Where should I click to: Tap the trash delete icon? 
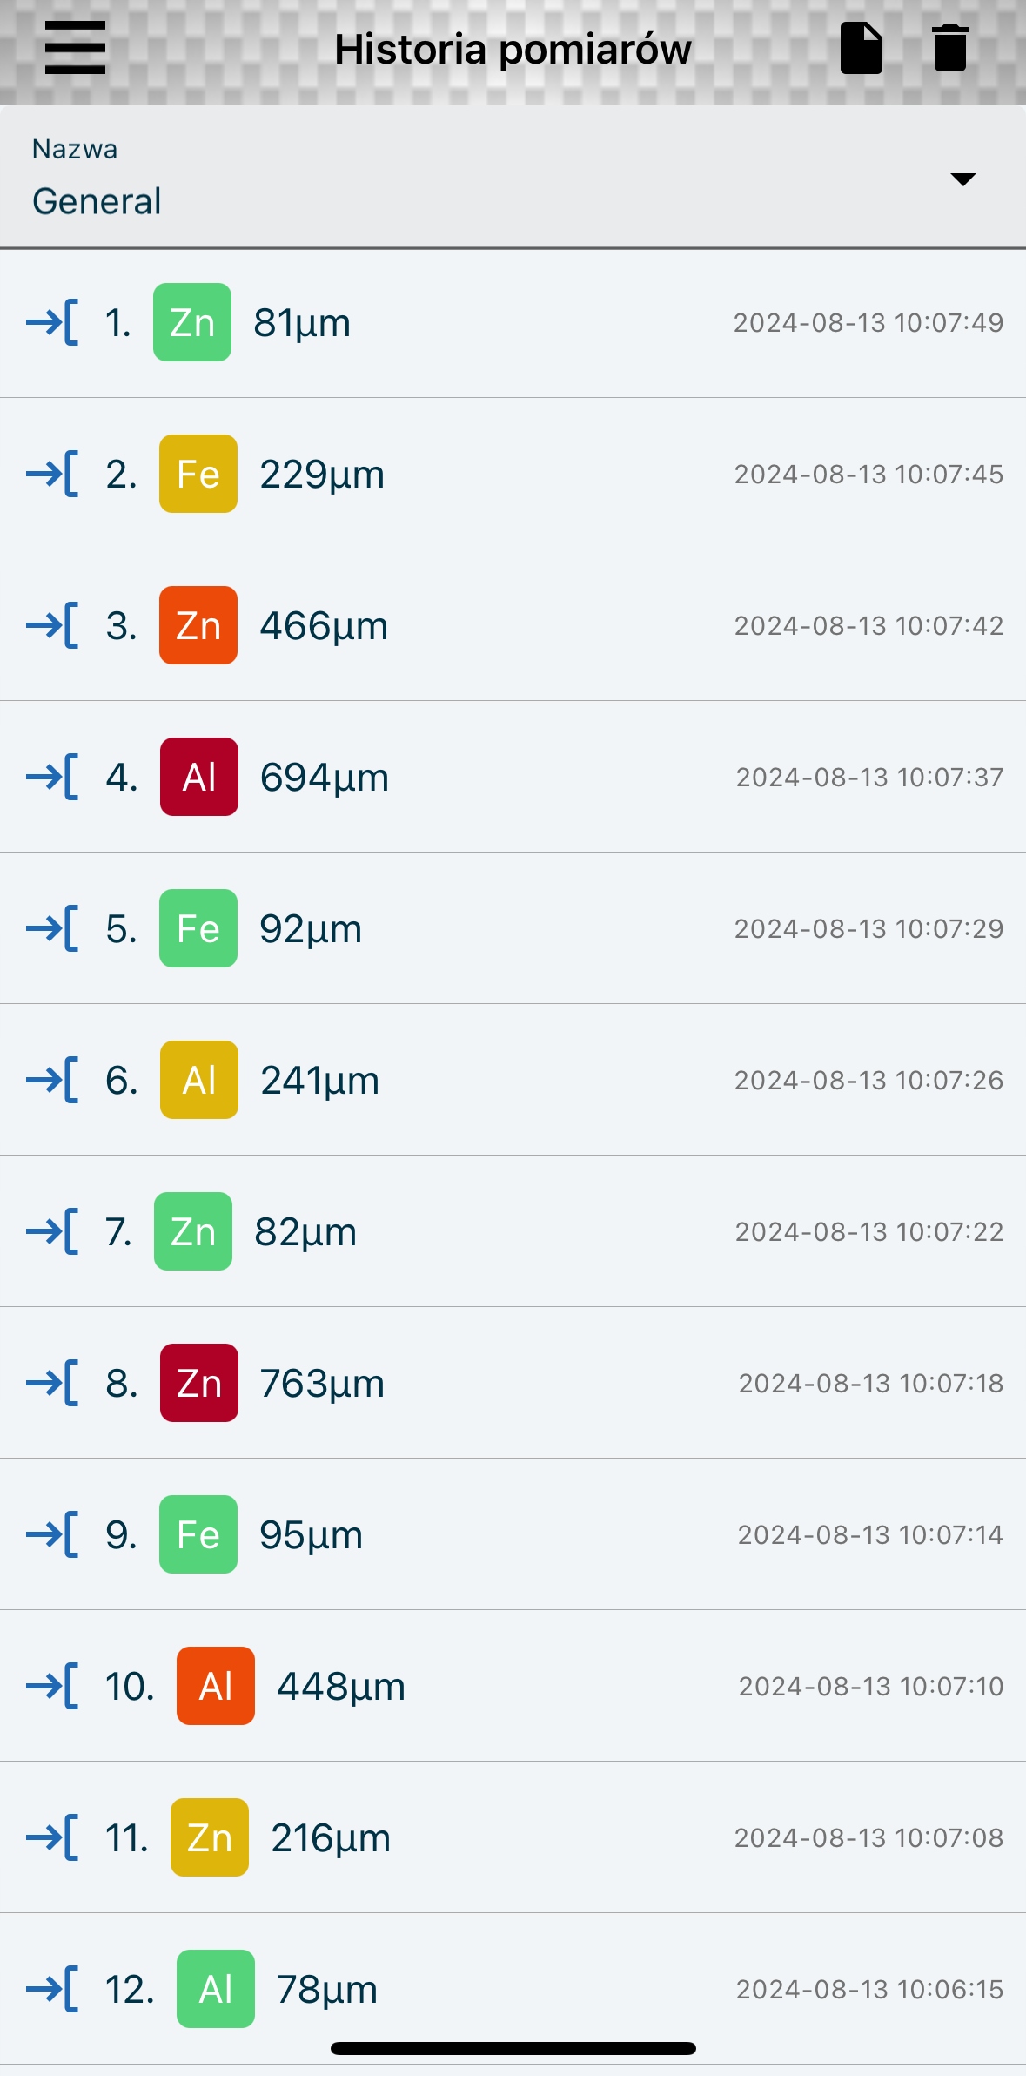pyautogui.click(x=949, y=48)
